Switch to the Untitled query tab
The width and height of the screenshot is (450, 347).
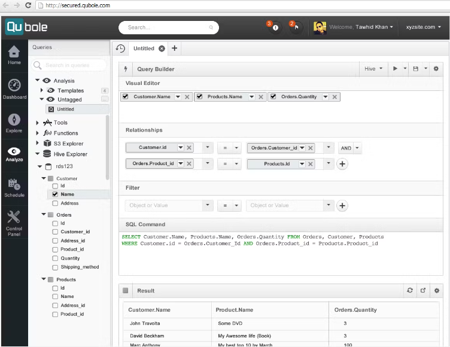[x=144, y=48]
